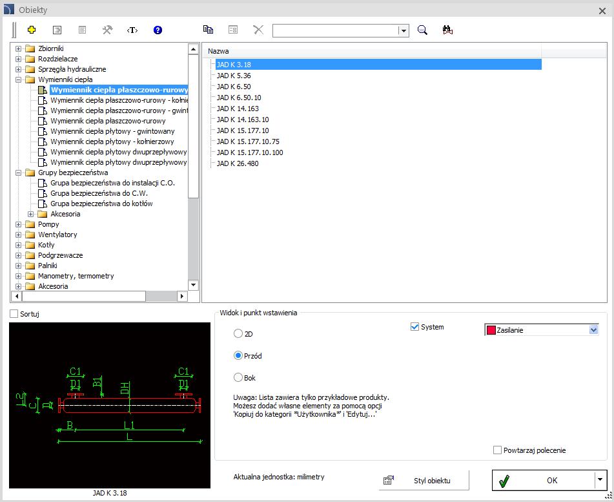Expand Manometry, termometry folder
614x502 pixels.
(x=19, y=277)
